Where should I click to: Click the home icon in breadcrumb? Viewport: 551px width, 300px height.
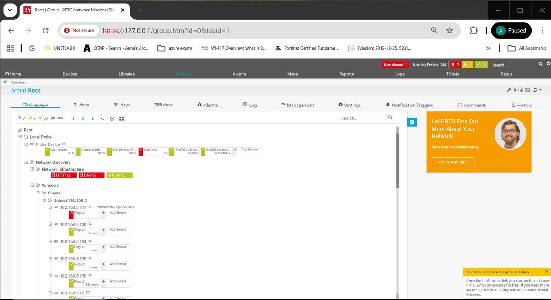coord(5,82)
